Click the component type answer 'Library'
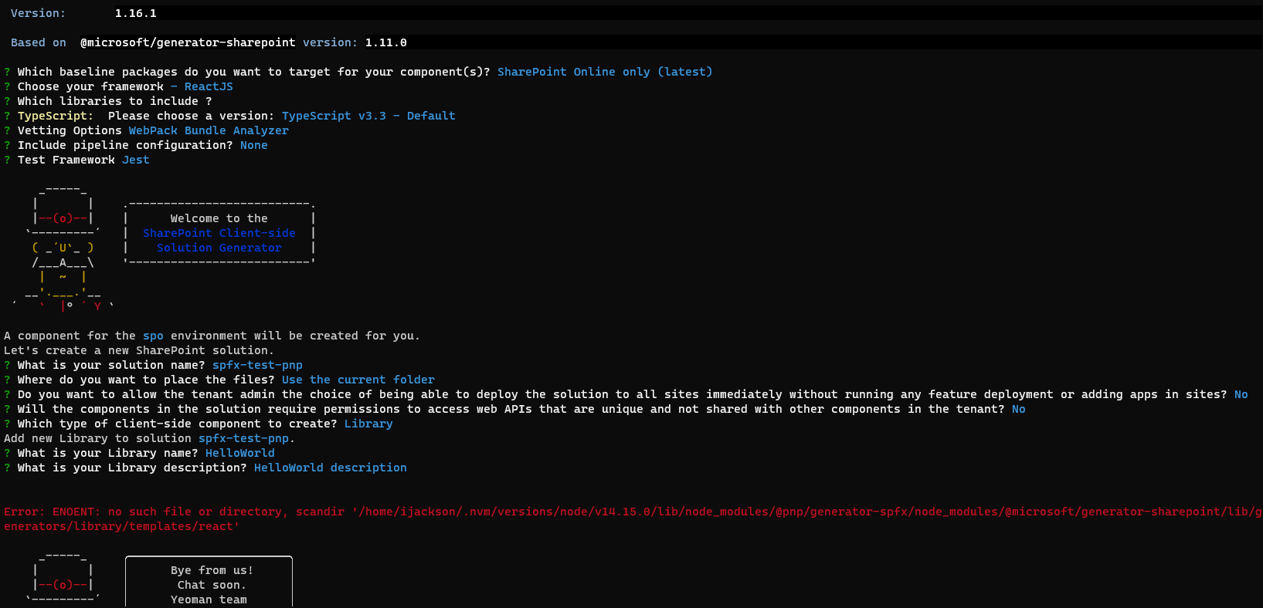This screenshot has height=608, width=1263. pos(368,424)
